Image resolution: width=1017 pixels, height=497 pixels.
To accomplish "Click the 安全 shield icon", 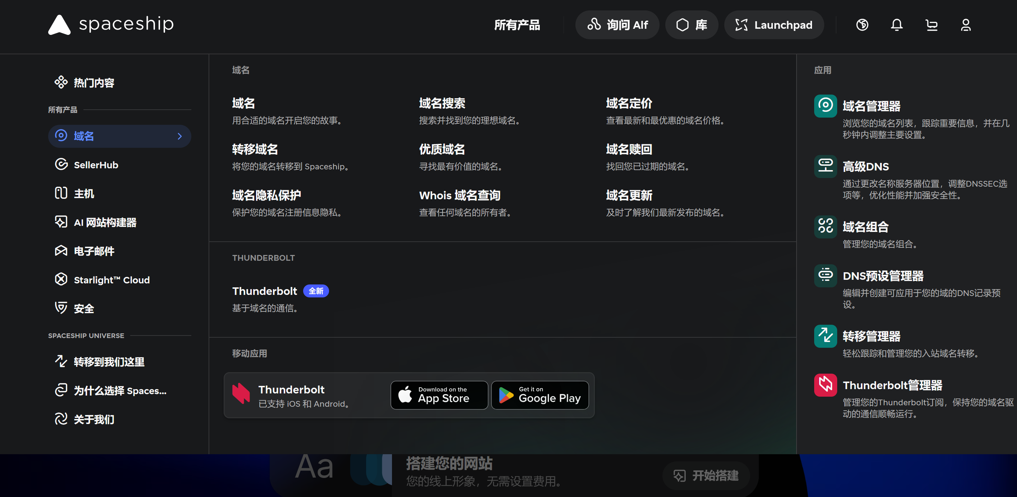I will click(61, 308).
